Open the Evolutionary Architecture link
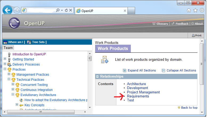Image resolution: width=207 pixels, height=118 pixels. click(x=38, y=95)
